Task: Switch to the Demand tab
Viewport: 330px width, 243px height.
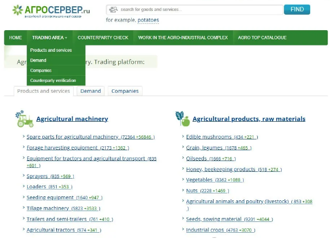Action: point(90,91)
